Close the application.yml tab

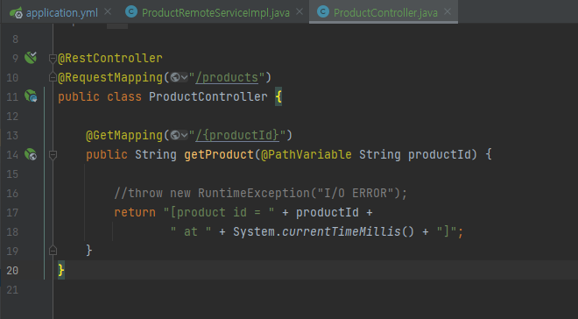click(107, 11)
